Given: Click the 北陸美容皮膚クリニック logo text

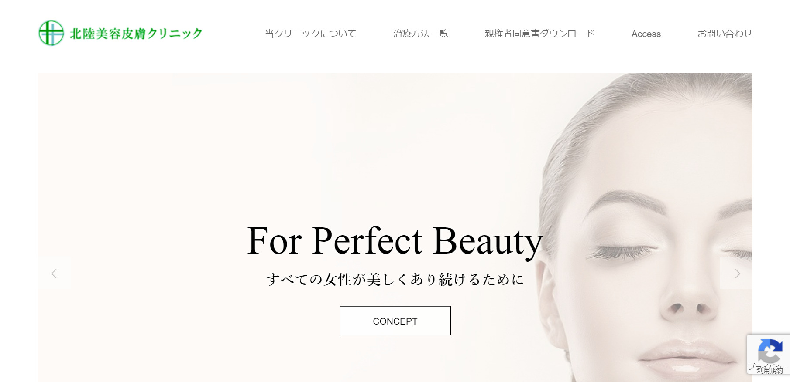Looking at the screenshot, I should (x=136, y=34).
